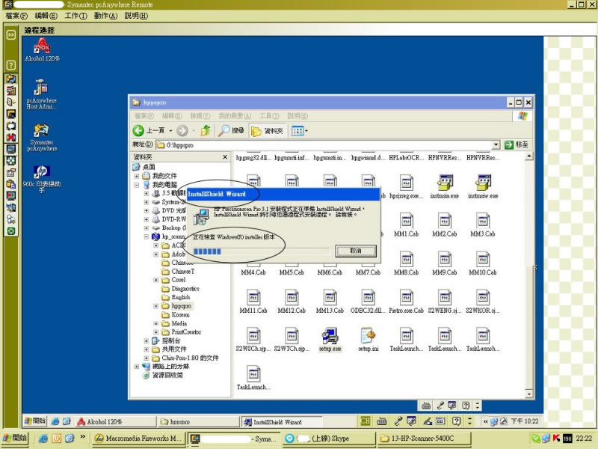This screenshot has width=598, height=449.
Task: Expand the Corel folder in tree
Action: tap(156, 280)
